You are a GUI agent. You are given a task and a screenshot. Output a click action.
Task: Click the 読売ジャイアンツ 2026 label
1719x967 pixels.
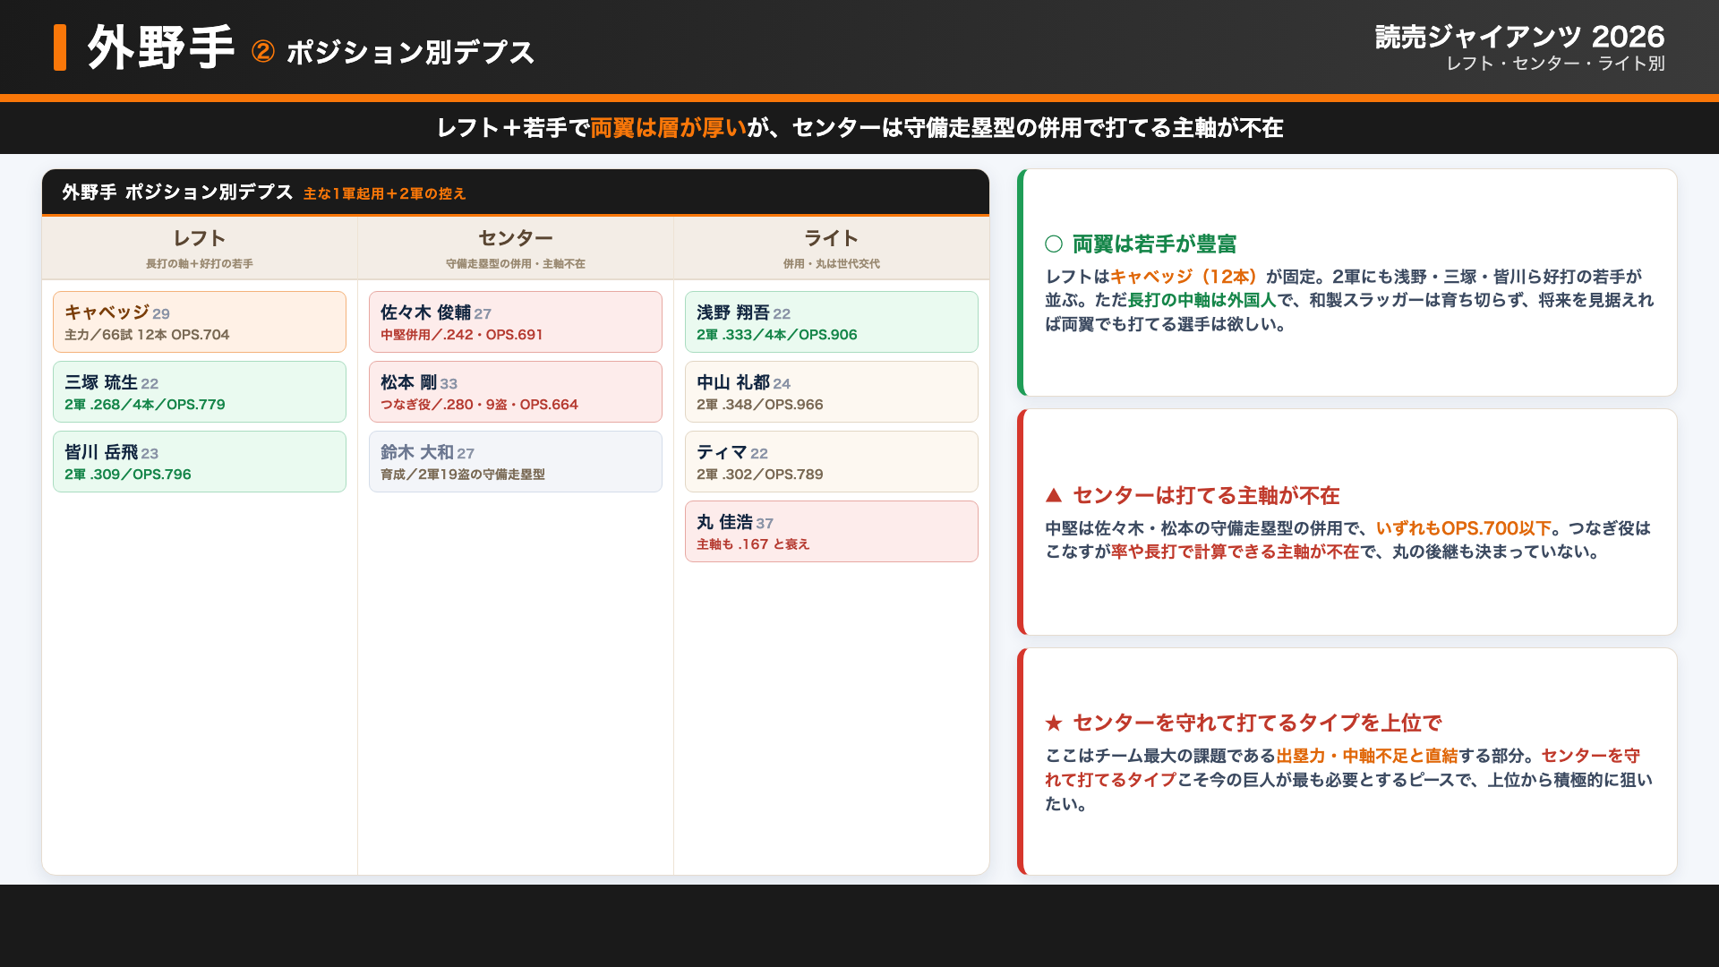pyautogui.click(x=1520, y=36)
